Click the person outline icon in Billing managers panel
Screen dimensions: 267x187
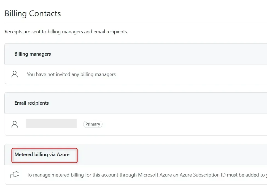tap(14, 74)
